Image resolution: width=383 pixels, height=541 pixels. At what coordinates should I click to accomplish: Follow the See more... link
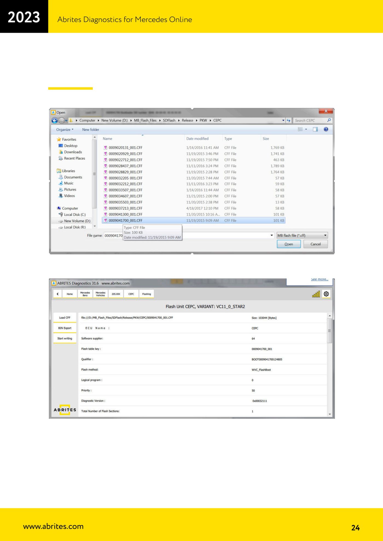(320, 279)
